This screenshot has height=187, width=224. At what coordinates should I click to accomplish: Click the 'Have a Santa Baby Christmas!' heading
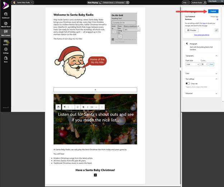click(95, 170)
